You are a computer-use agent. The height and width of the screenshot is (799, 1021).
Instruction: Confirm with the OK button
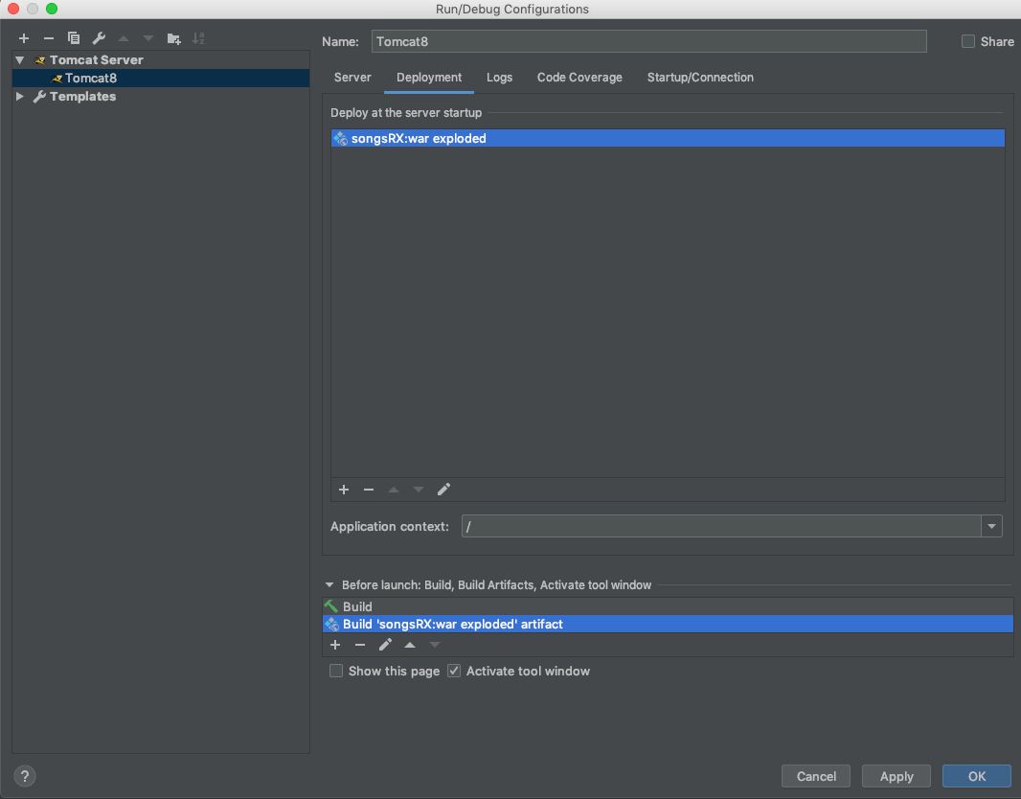[976, 776]
